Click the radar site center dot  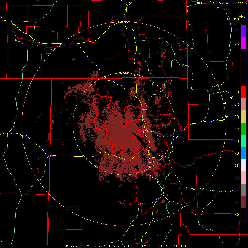coord(124,124)
